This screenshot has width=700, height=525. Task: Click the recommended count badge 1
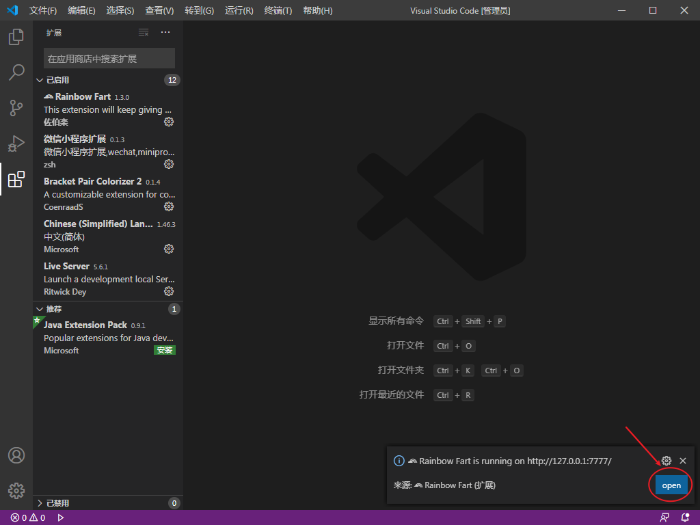(x=174, y=309)
